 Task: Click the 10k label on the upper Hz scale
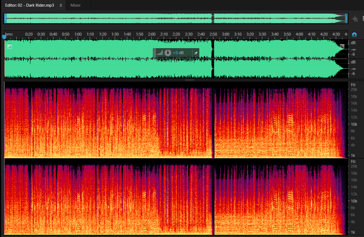(354, 124)
